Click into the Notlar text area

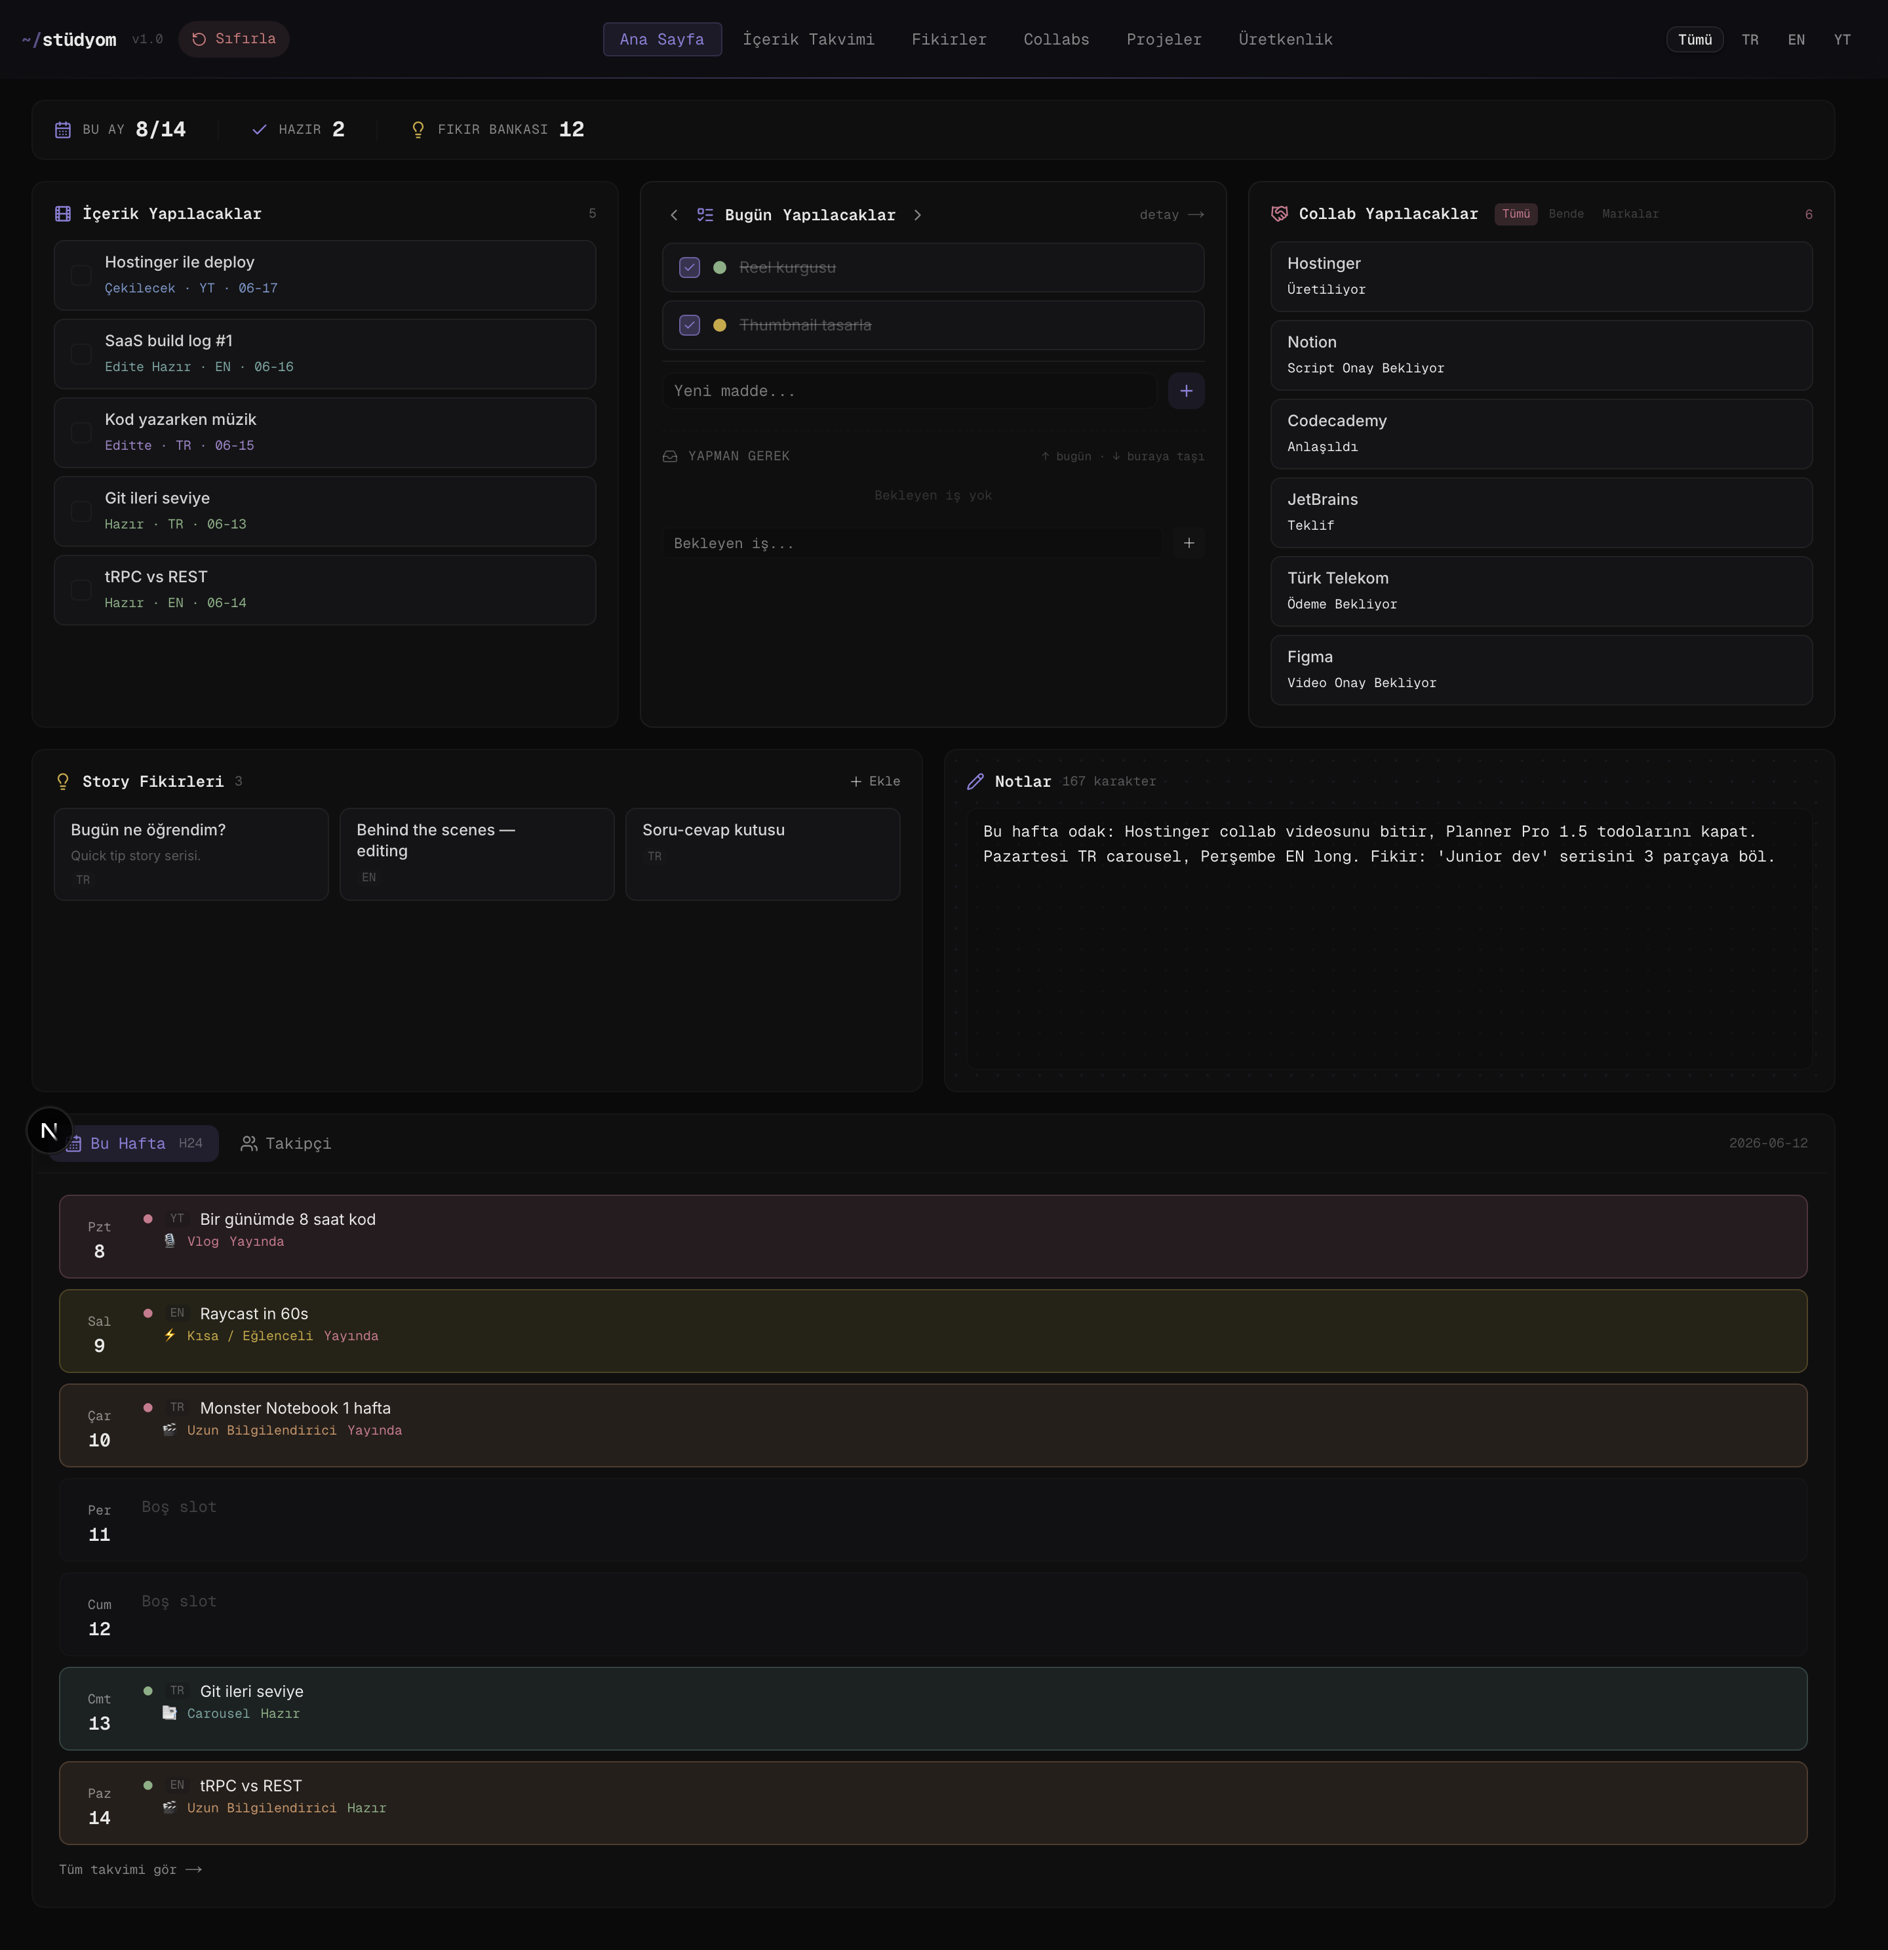pos(1388,939)
